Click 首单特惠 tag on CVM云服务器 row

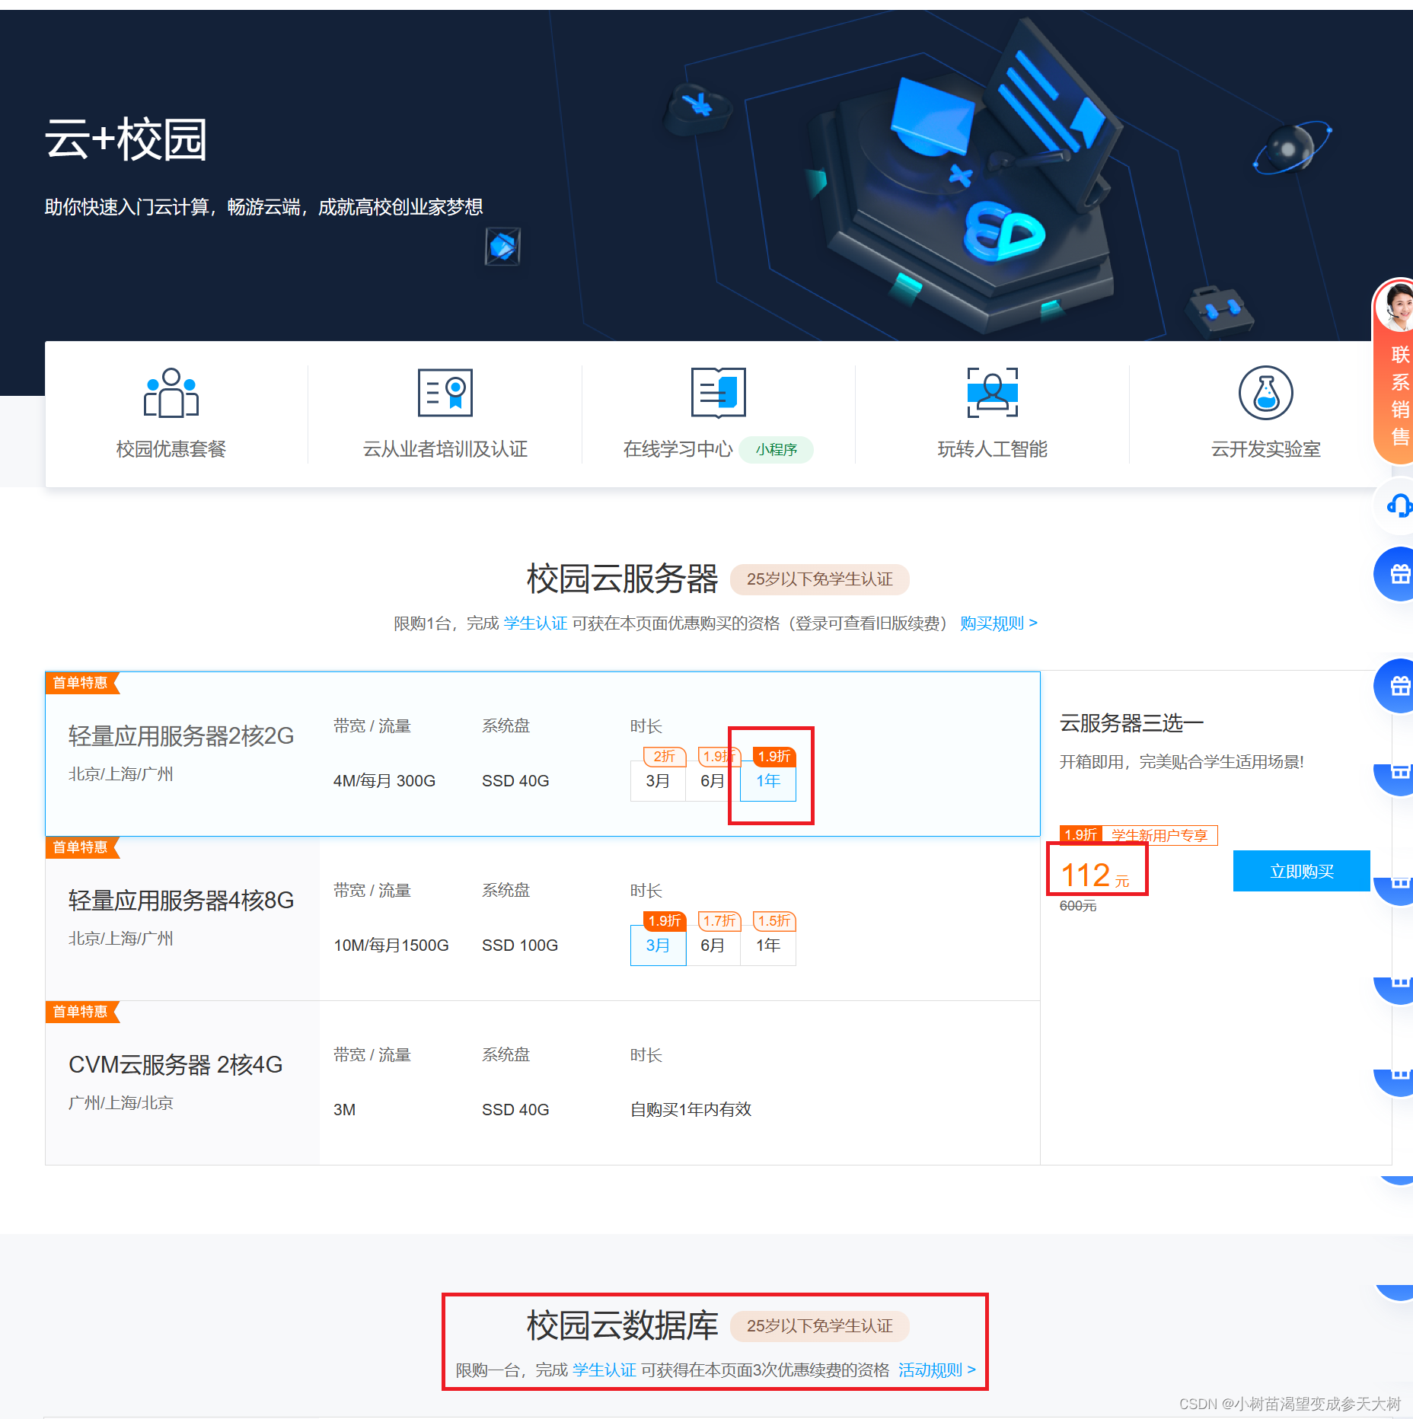coord(82,1012)
